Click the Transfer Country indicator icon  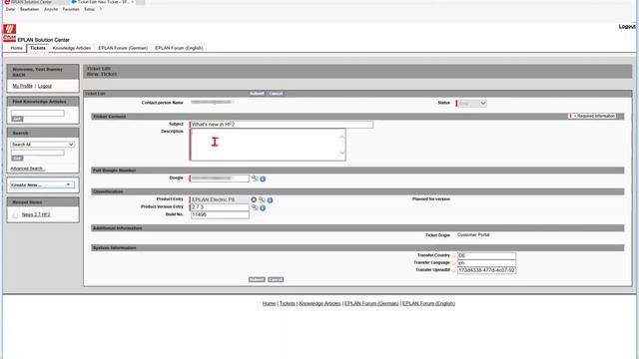(453, 255)
